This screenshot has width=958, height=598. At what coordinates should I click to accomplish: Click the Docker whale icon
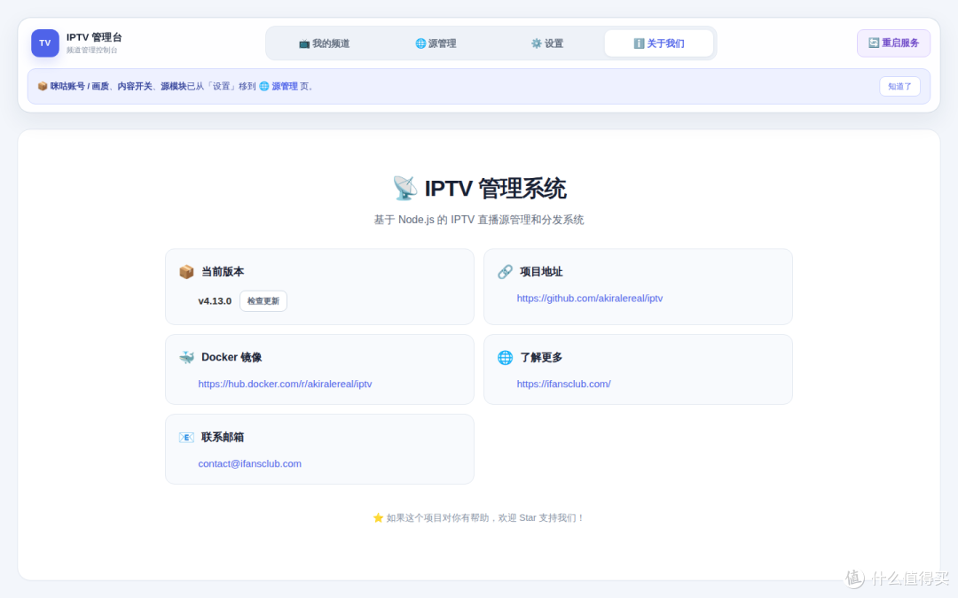tap(186, 357)
